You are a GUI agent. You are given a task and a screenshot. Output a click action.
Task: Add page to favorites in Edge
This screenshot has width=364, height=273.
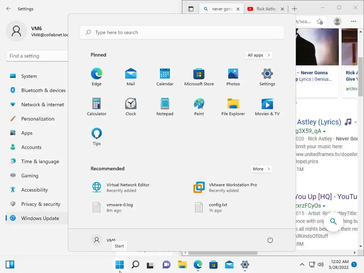tap(320, 21)
